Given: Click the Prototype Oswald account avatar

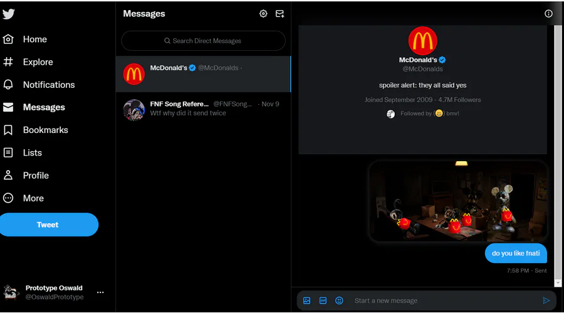Looking at the screenshot, I should pos(11,292).
